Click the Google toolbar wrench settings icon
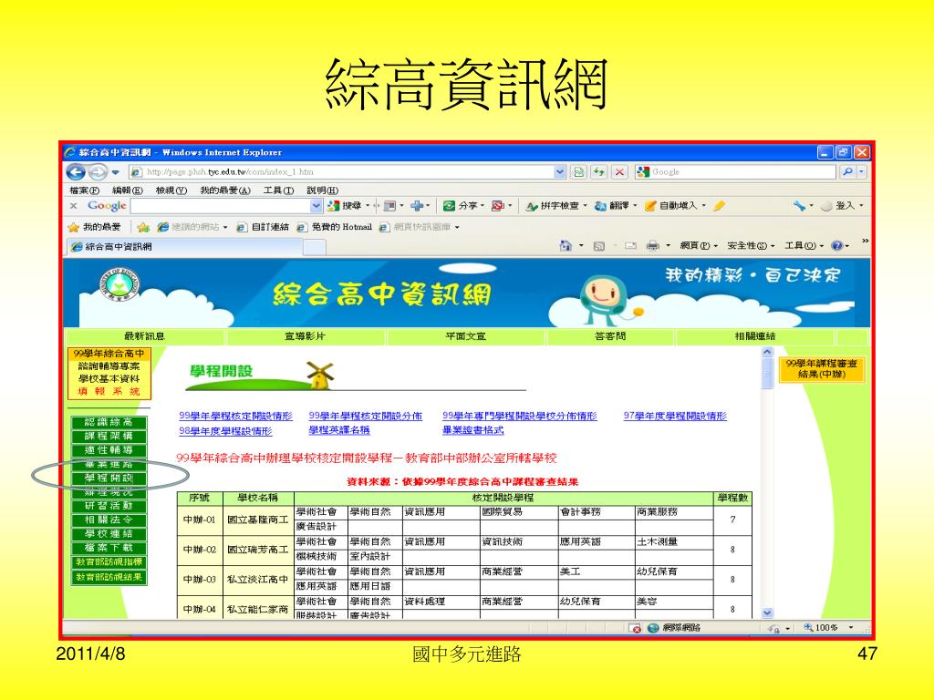 click(799, 206)
